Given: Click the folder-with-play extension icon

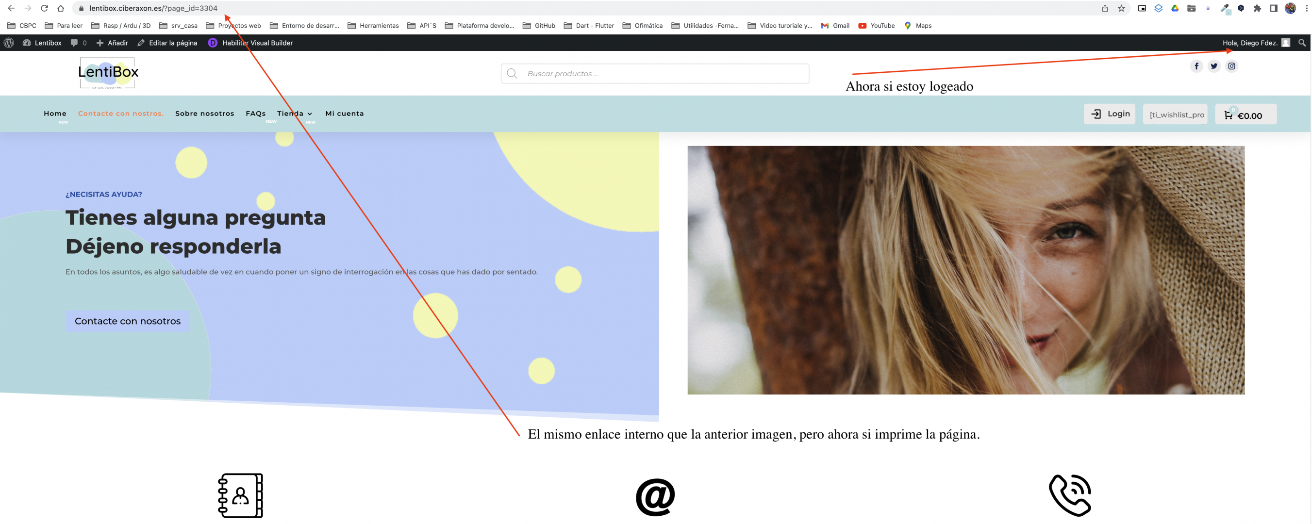Looking at the screenshot, I should (1191, 8).
